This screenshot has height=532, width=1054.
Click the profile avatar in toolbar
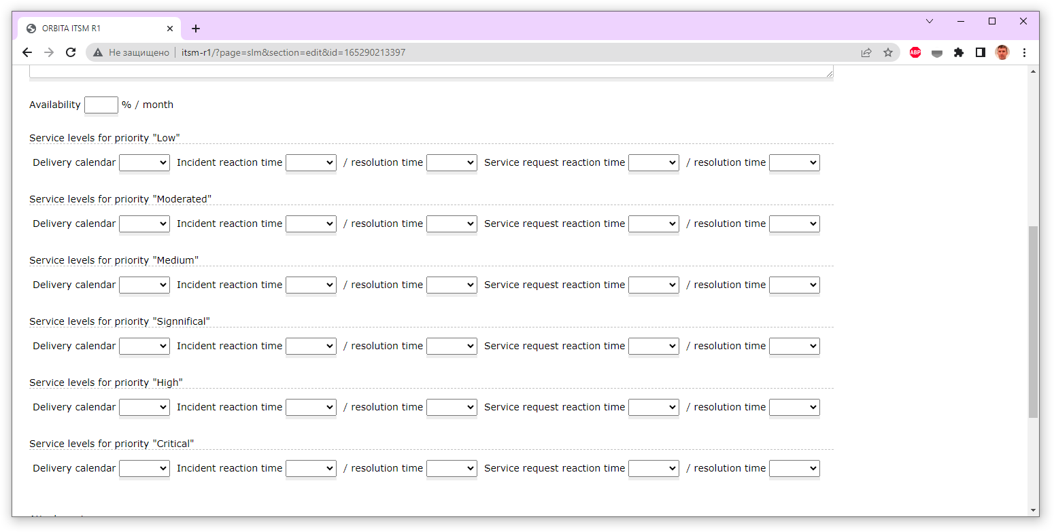1002,52
